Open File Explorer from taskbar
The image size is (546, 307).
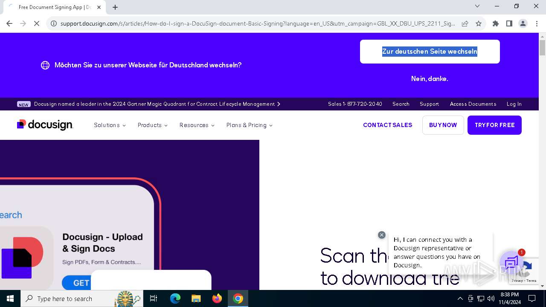[x=196, y=298]
